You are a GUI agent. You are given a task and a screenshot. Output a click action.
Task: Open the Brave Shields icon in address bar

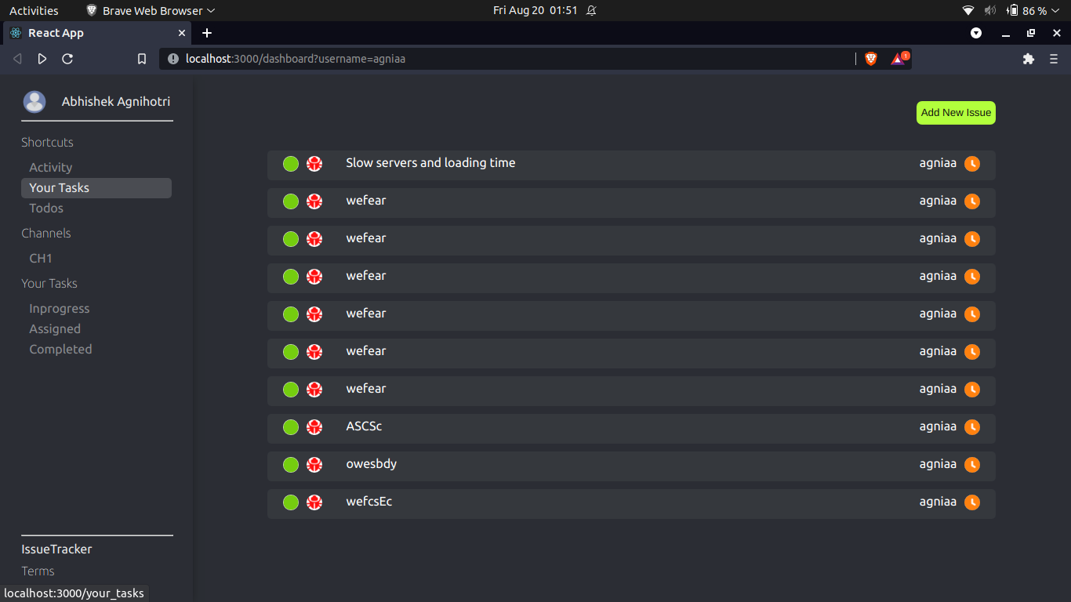(x=870, y=58)
